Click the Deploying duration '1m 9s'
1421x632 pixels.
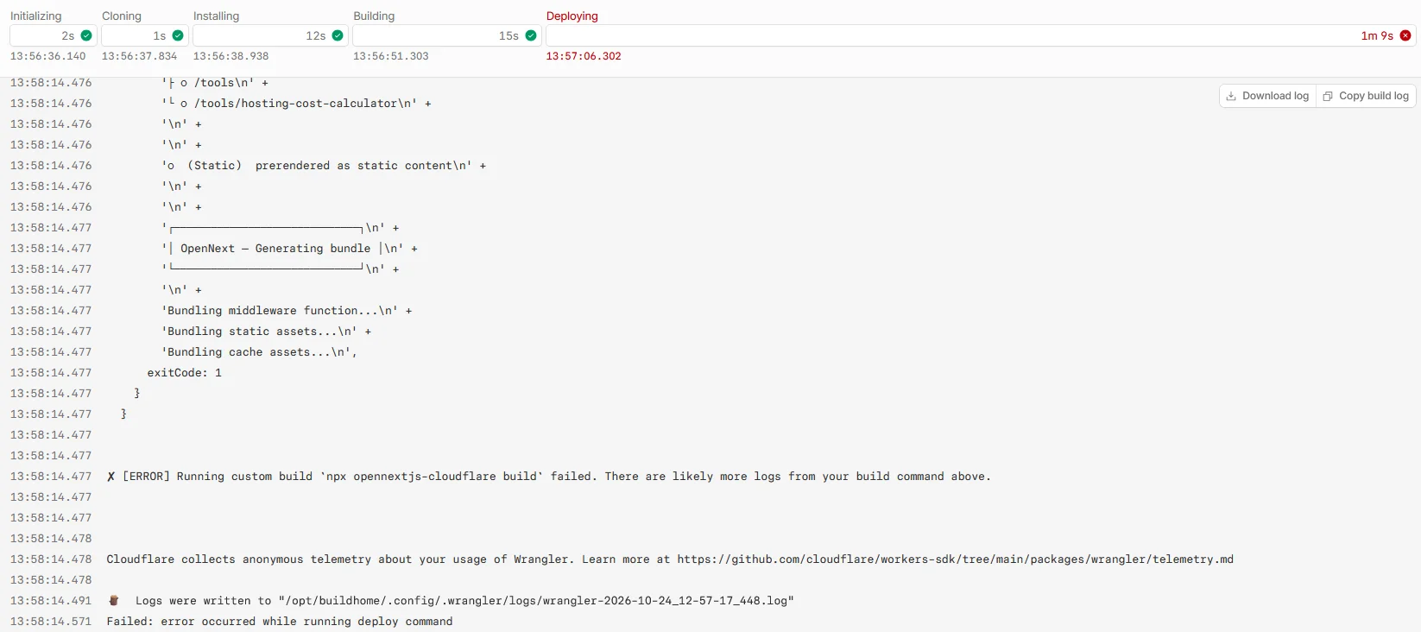click(x=1377, y=35)
